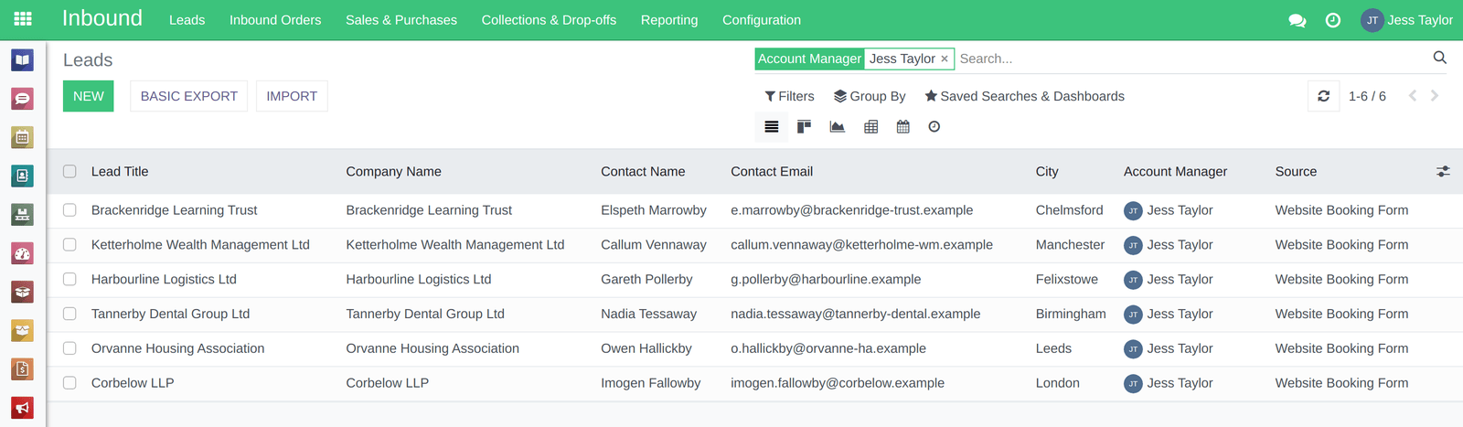Open the red megaphone marketing app in sidebar
Image resolution: width=1463 pixels, height=427 pixels.
point(23,408)
